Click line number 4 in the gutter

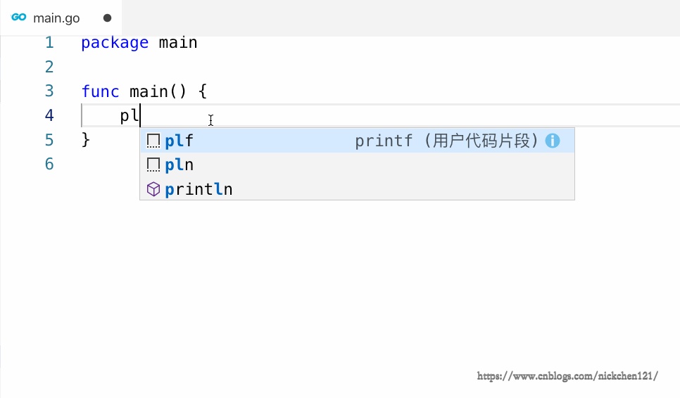pyautogui.click(x=49, y=115)
